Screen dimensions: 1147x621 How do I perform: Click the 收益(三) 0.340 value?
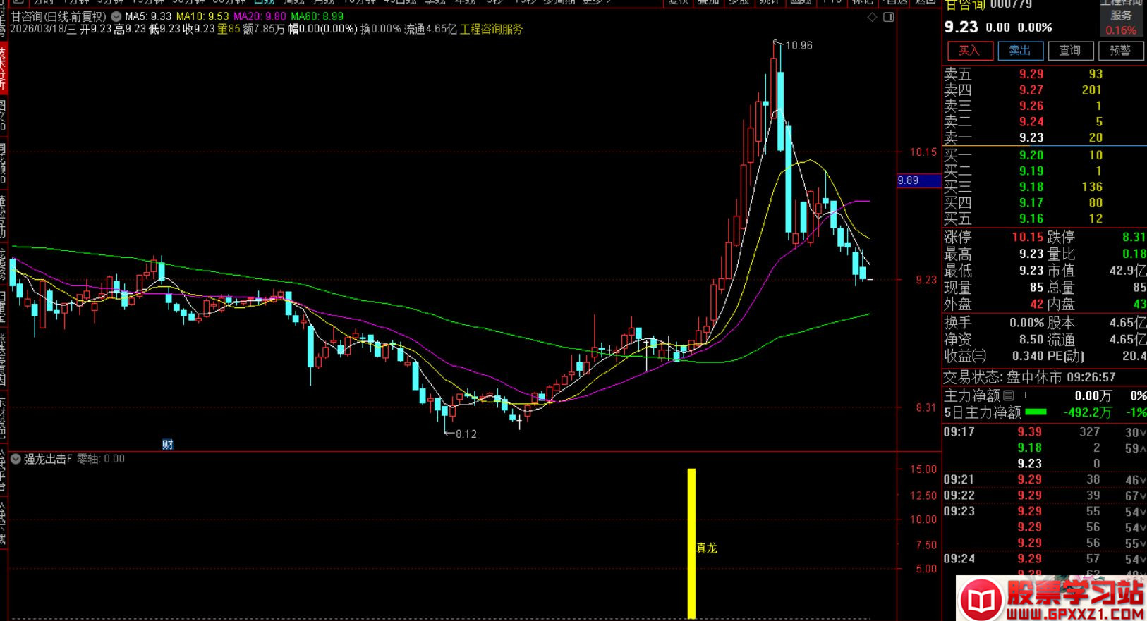[1028, 357]
